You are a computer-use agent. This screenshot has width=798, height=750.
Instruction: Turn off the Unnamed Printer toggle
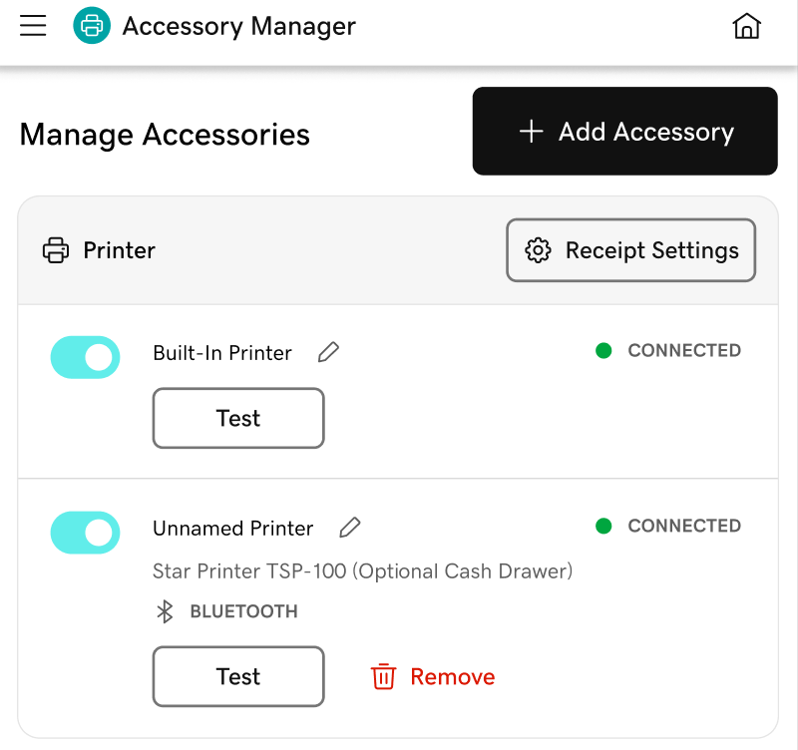[85, 532]
